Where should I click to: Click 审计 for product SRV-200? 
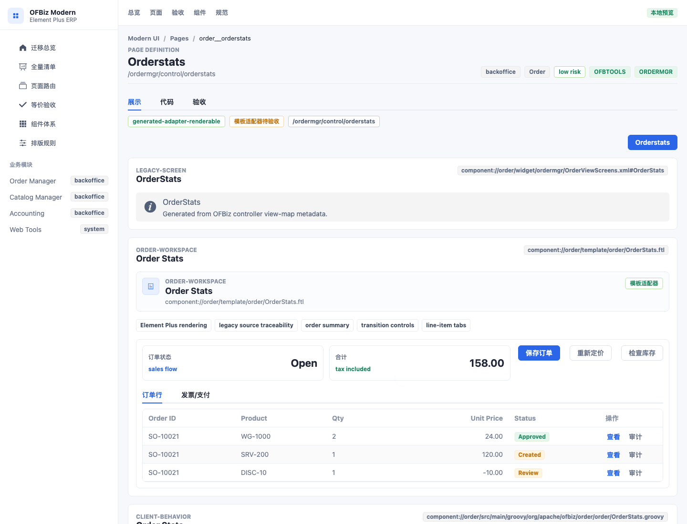tap(635, 455)
